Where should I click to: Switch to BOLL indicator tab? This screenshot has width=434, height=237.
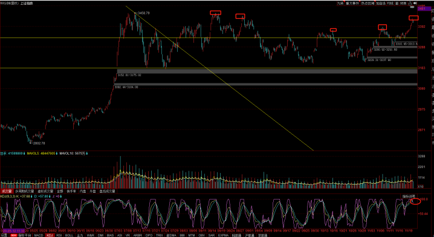pos(69,235)
